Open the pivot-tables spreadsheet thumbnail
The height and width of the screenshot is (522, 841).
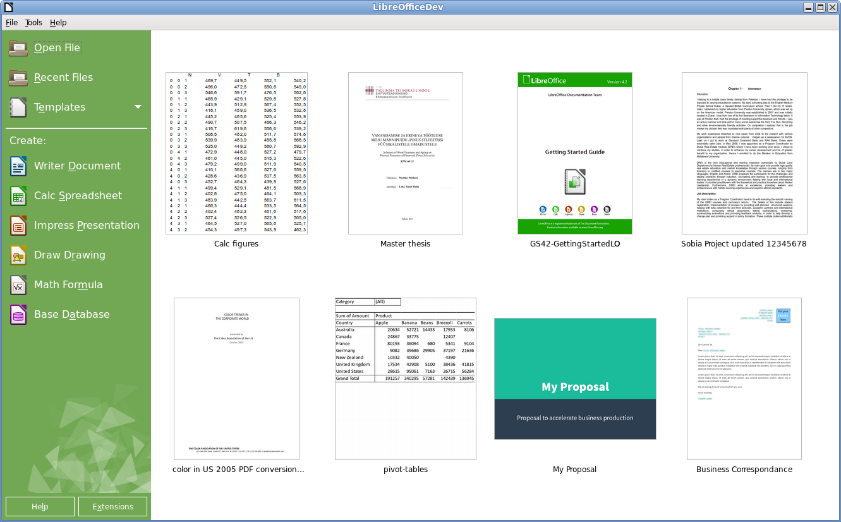coord(405,379)
